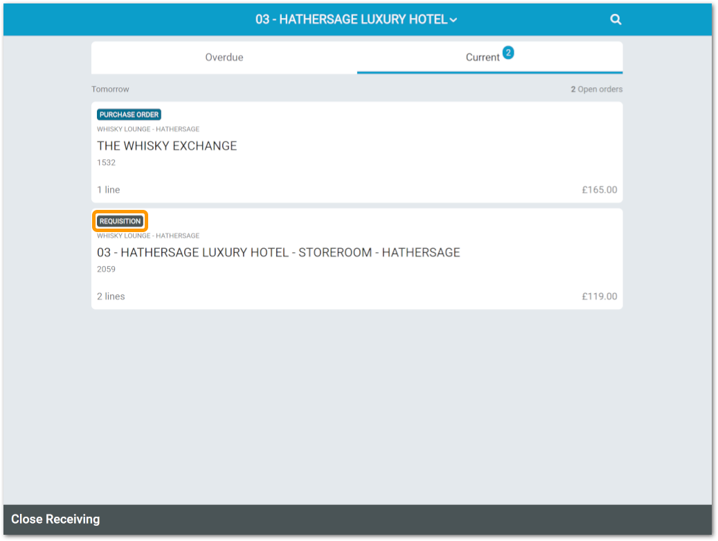Select requisition number 2059

coord(106,269)
